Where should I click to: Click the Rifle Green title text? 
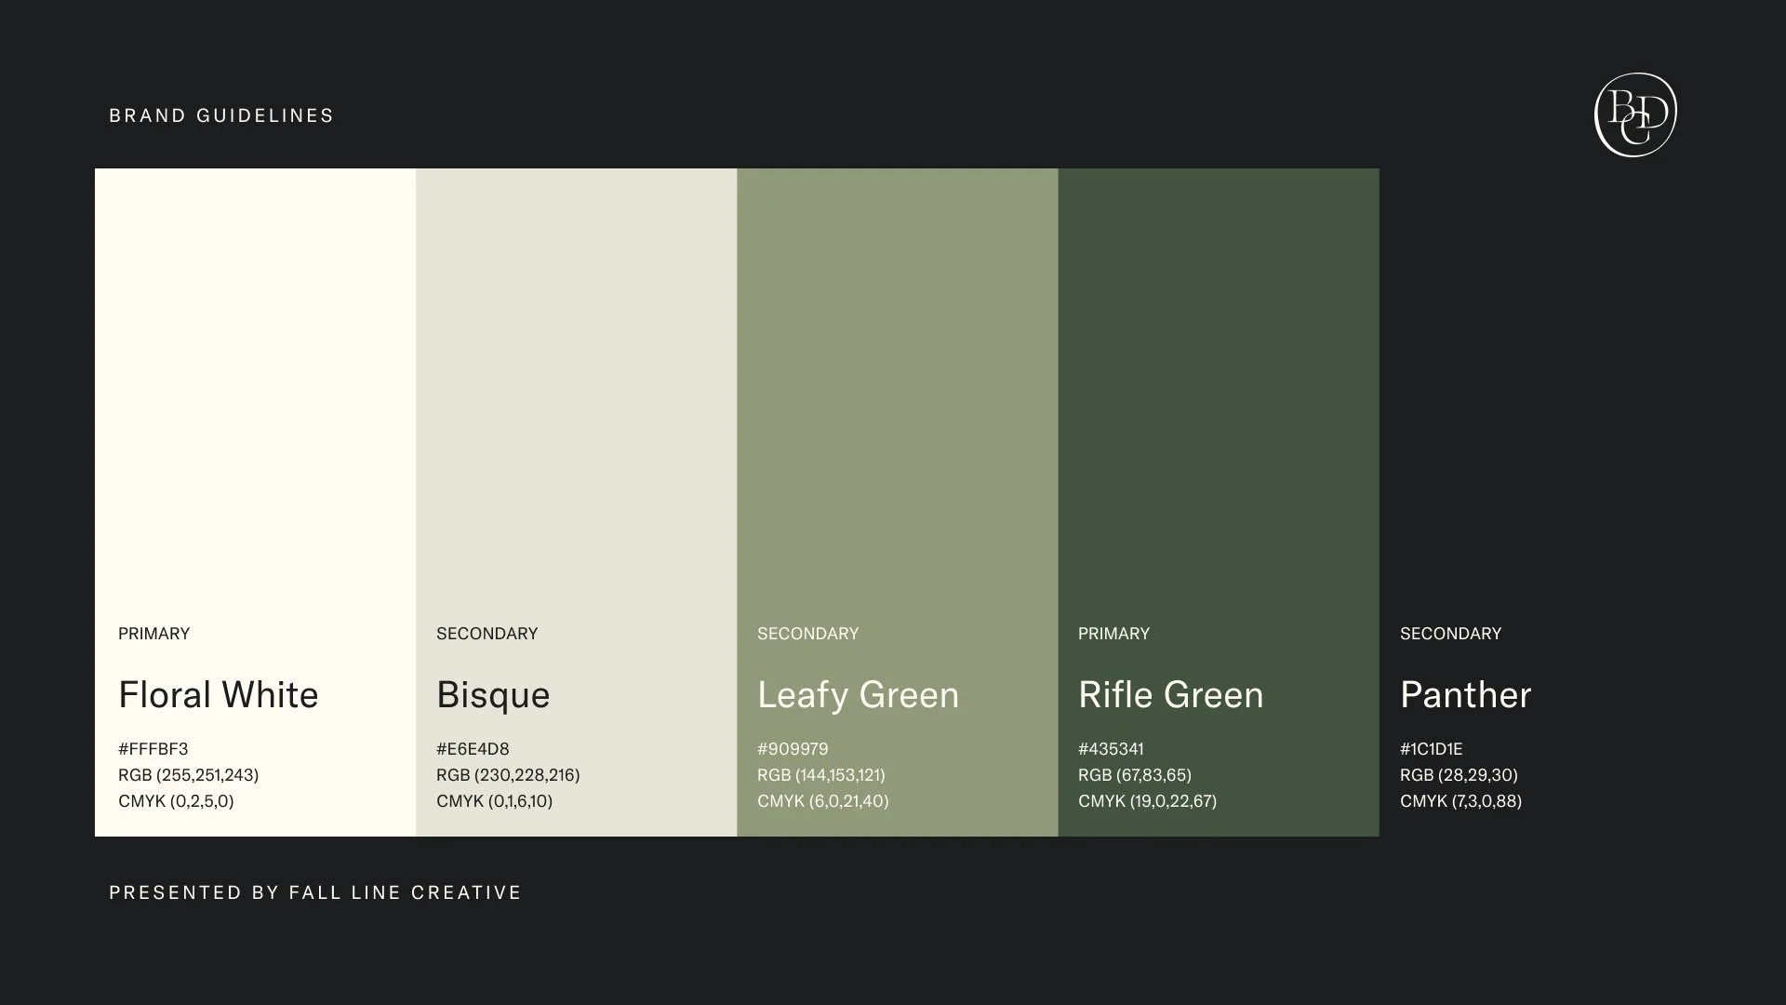click(x=1170, y=695)
